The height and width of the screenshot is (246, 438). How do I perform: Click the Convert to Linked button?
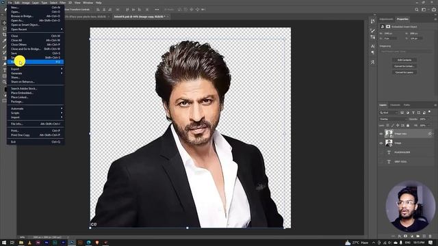point(404,66)
